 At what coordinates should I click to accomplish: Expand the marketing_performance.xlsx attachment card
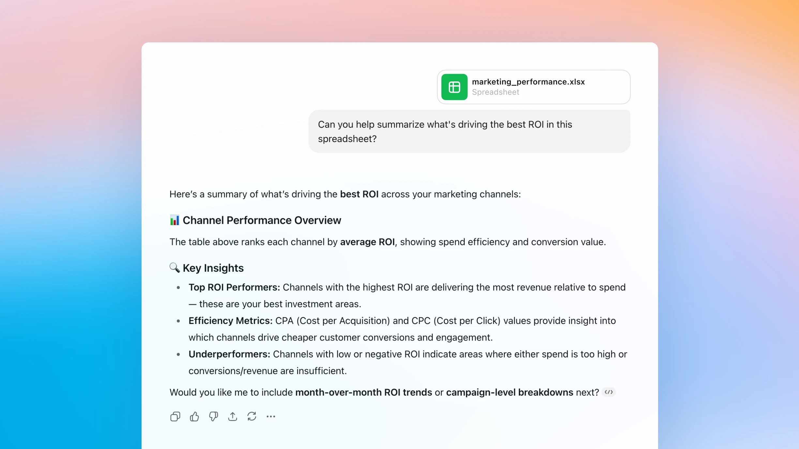pos(533,87)
